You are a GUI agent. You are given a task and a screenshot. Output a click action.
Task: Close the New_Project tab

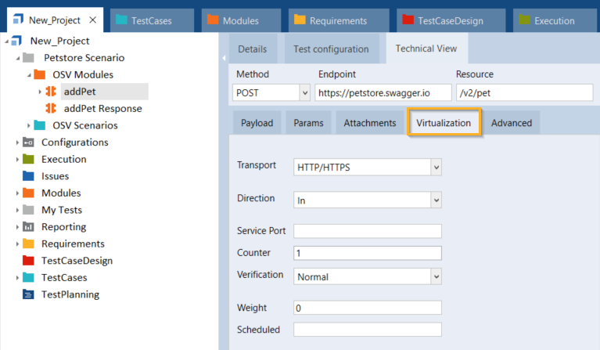pyautogui.click(x=92, y=20)
